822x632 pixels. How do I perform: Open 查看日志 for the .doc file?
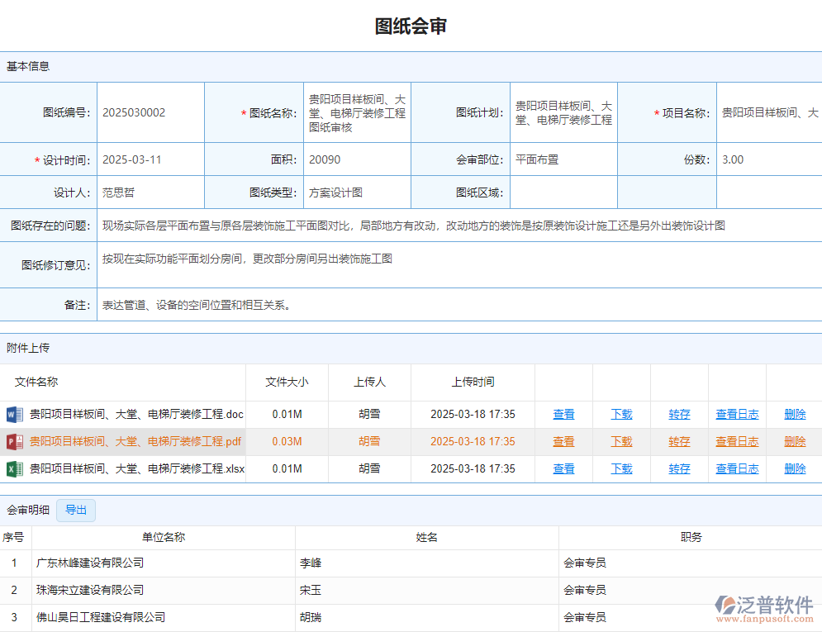tap(737, 415)
